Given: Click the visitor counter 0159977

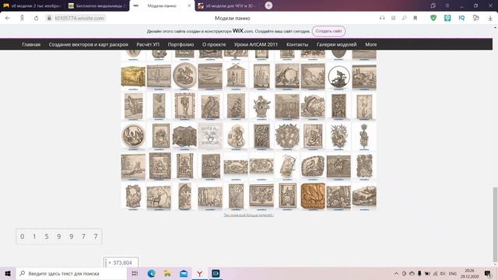Looking at the screenshot, I should coord(59,236).
